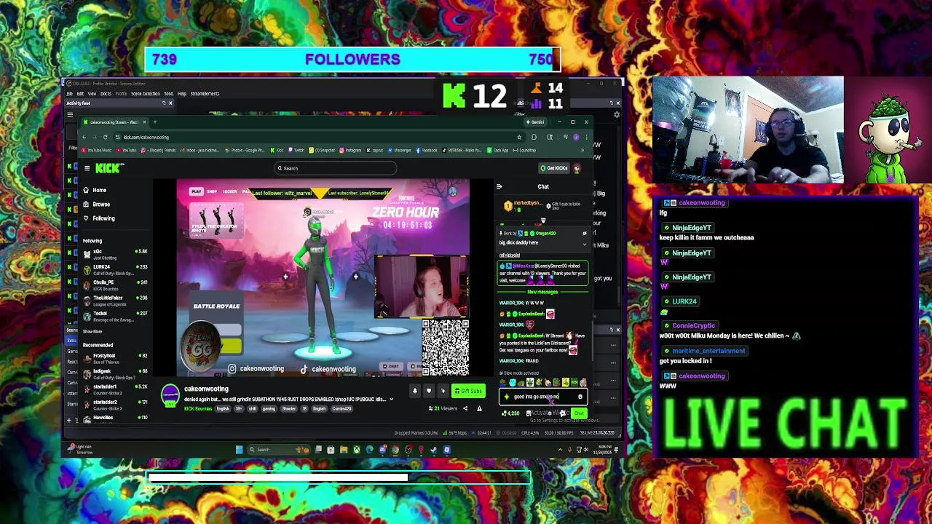Click the Chrome back arrow
Image resolution: width=932 pixels, height=524 pixels.
tap(84, 137)
